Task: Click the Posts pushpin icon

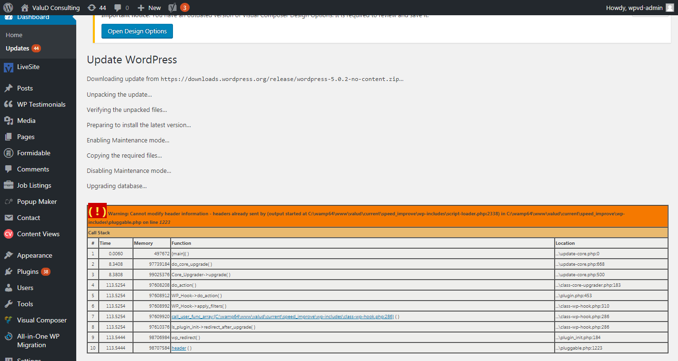Action: click(8, 88)
